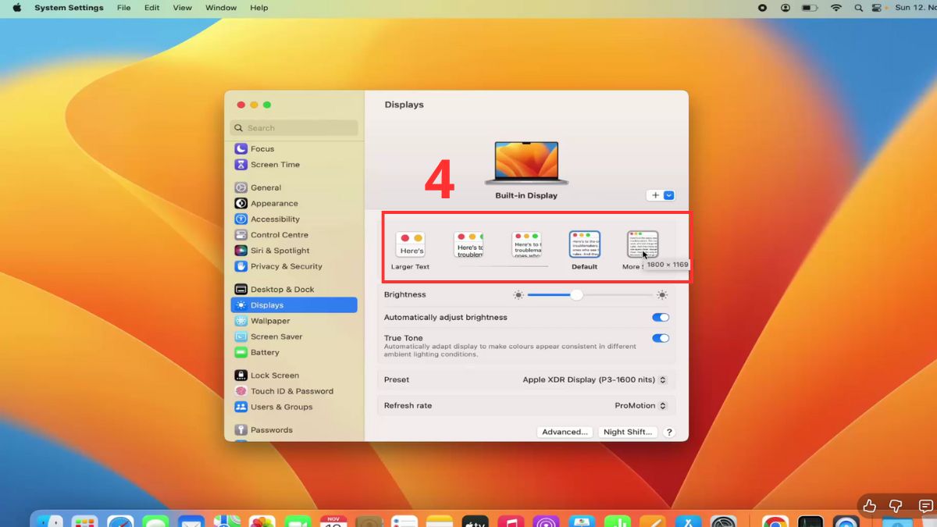Click the Advanced... button
The image size is (937, 527).
click(564, 431)
